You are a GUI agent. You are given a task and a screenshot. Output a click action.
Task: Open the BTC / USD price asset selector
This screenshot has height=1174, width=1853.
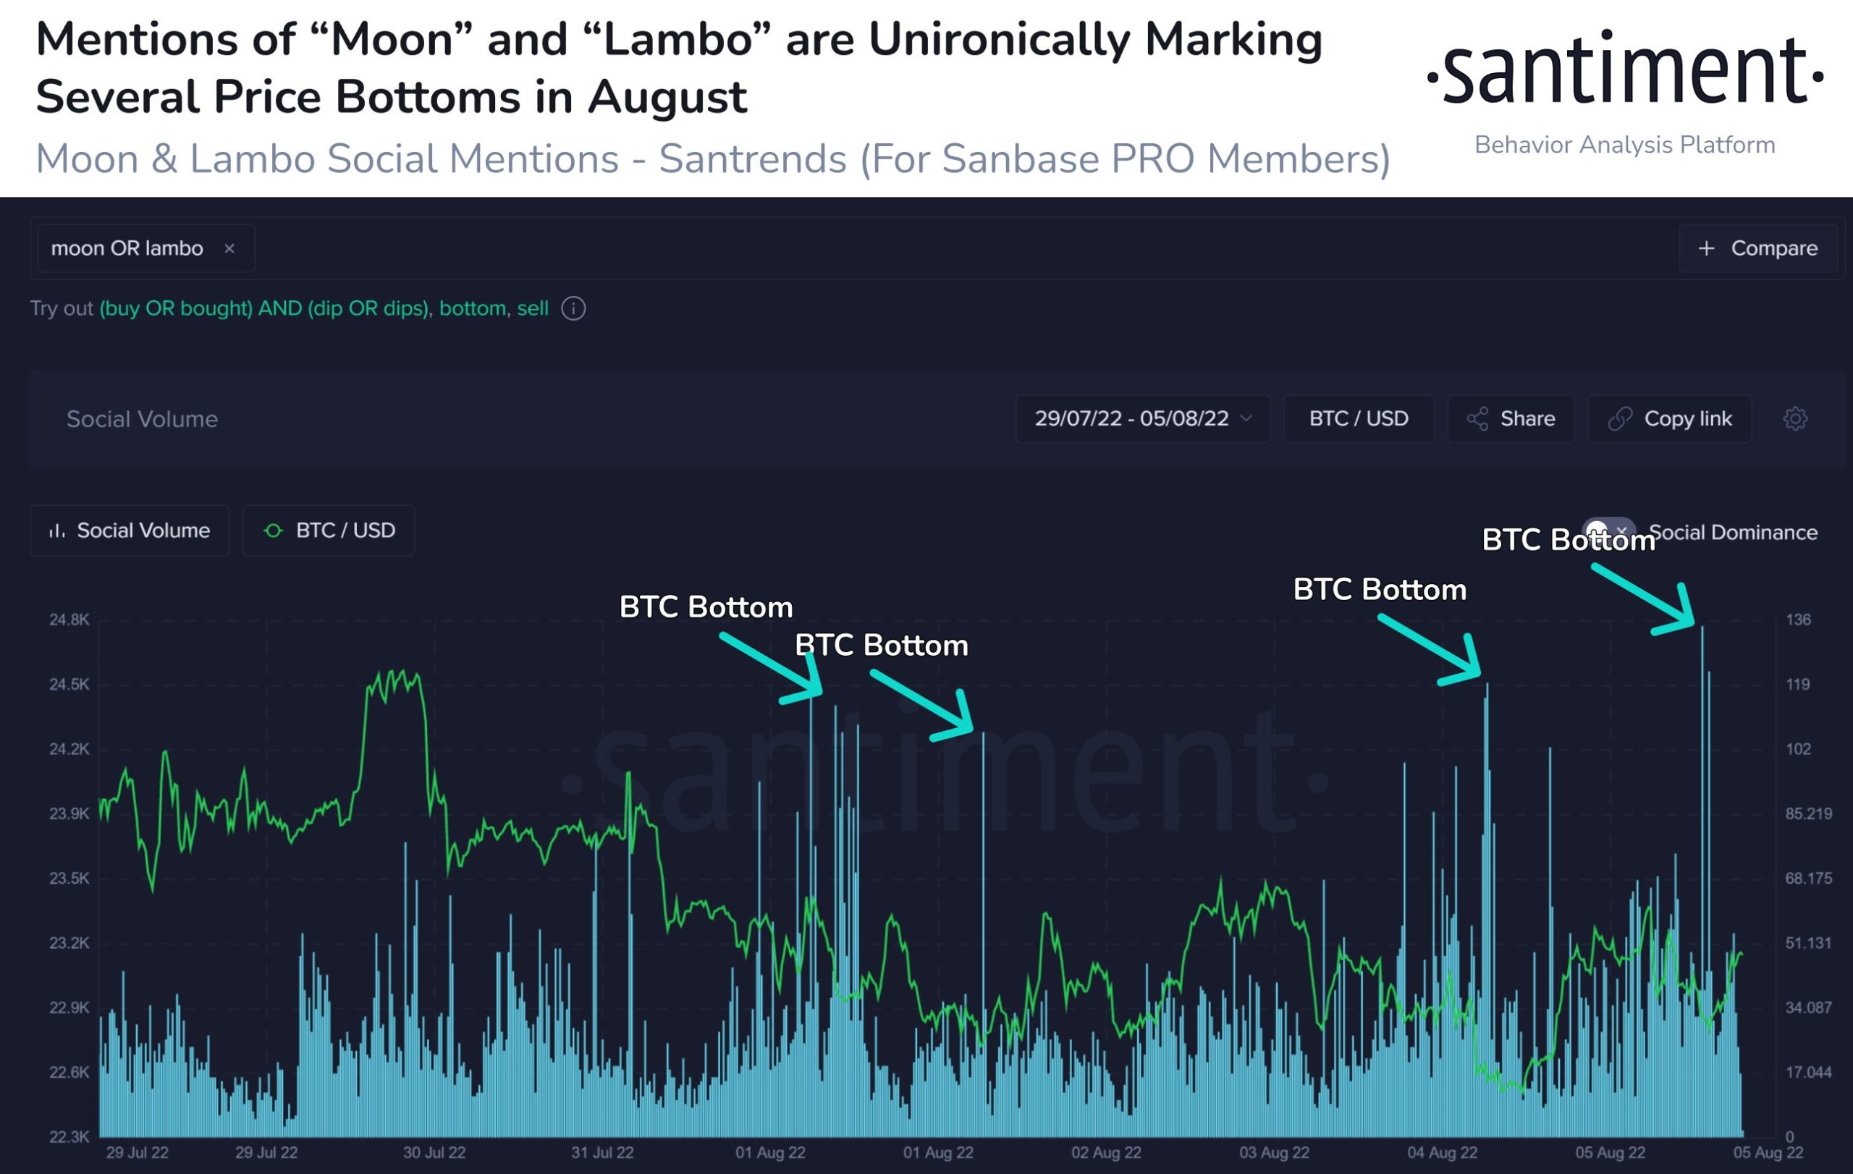(1358, 418)
